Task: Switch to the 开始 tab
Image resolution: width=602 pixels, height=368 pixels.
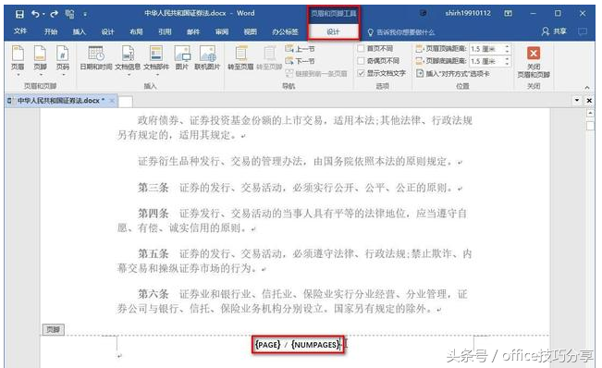Action: coord(50,31)
